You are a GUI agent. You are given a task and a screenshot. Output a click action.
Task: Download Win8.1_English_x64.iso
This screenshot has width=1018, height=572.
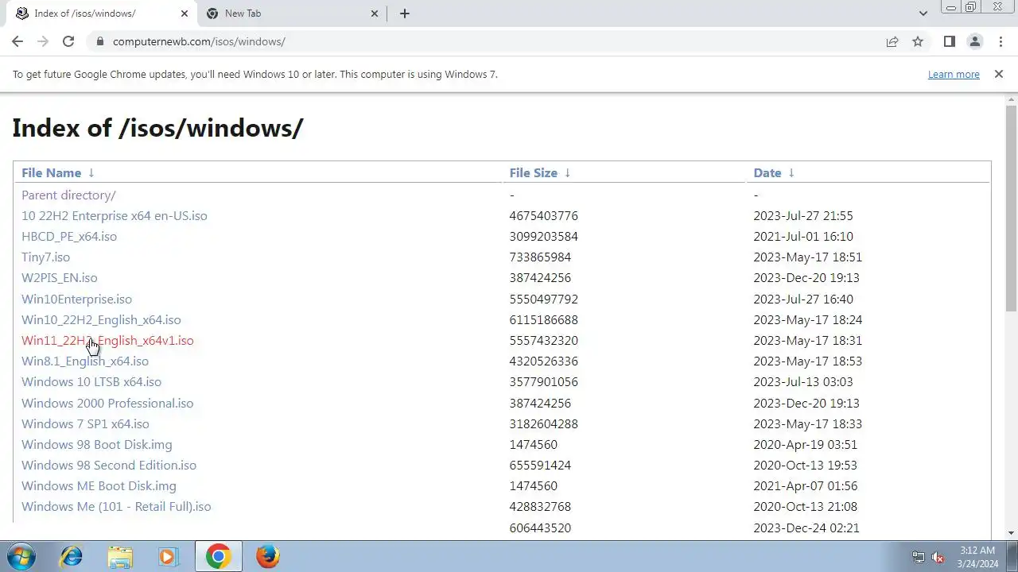(x=85, y=361)
